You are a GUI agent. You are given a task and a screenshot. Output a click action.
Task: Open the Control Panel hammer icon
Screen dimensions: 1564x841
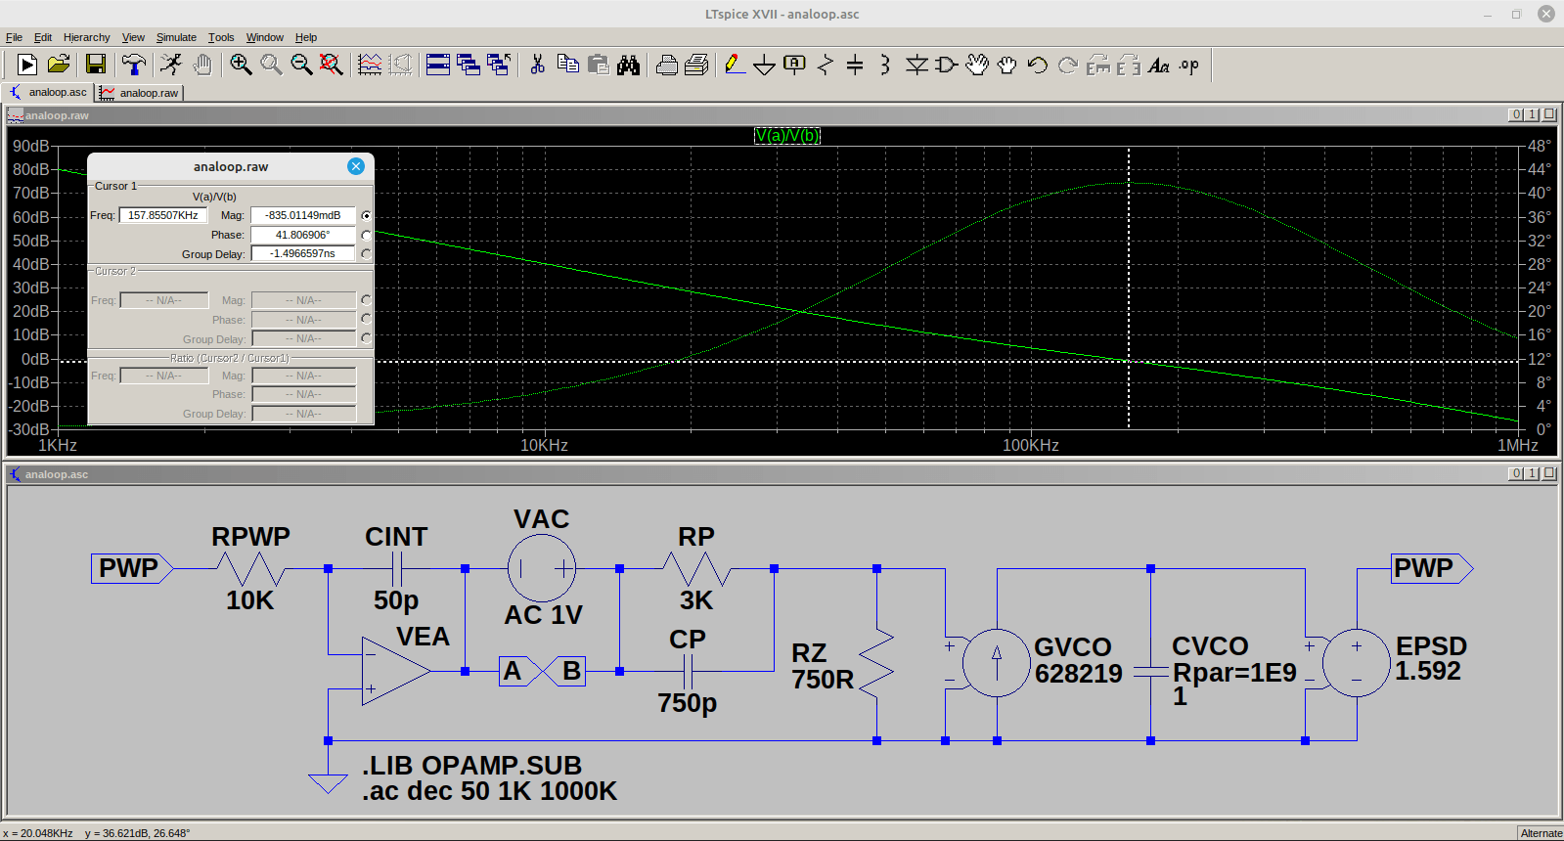(x=134, y=65)
